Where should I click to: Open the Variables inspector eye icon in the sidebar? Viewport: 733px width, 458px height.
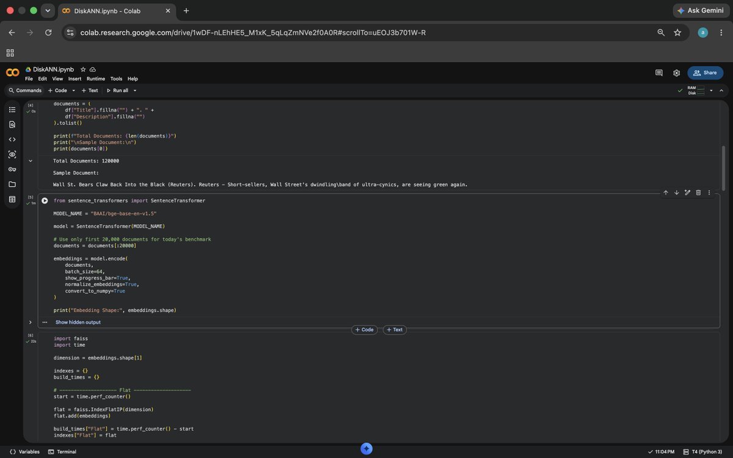pyautogui.click(x=12, y=154)
